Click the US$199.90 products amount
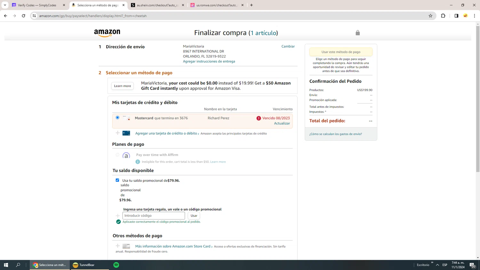Screen dimensions: 480x270 pyautogui.click(x=365, y=90)
